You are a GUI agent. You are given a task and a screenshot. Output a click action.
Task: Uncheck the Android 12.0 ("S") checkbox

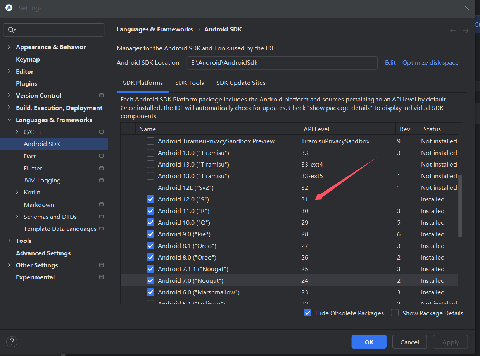pos(150,199)
